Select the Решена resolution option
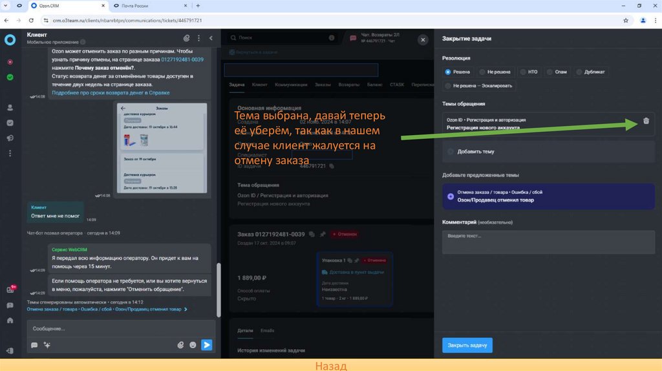This screenshot has height=371, width=662. (x=457, y=72)
